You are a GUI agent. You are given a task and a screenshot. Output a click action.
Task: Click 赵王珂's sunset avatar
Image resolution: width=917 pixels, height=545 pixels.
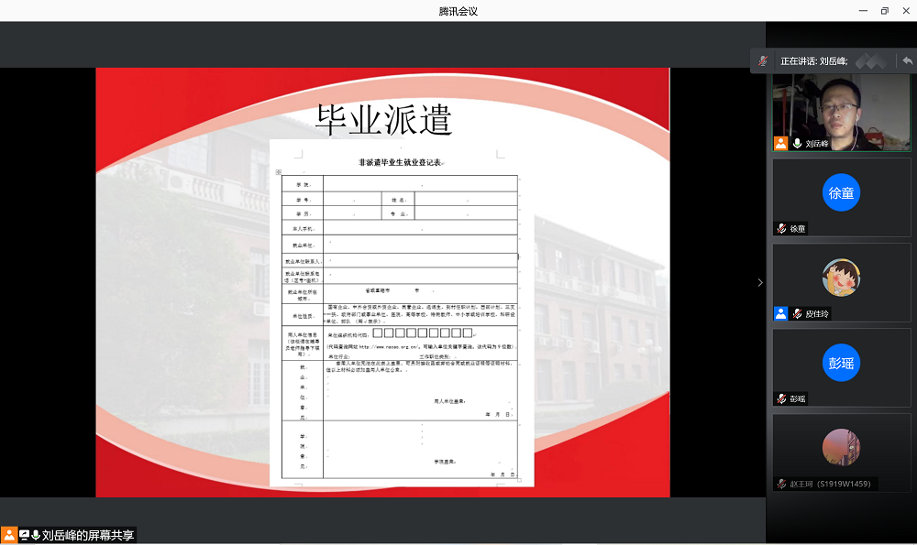tap(841, 447)
